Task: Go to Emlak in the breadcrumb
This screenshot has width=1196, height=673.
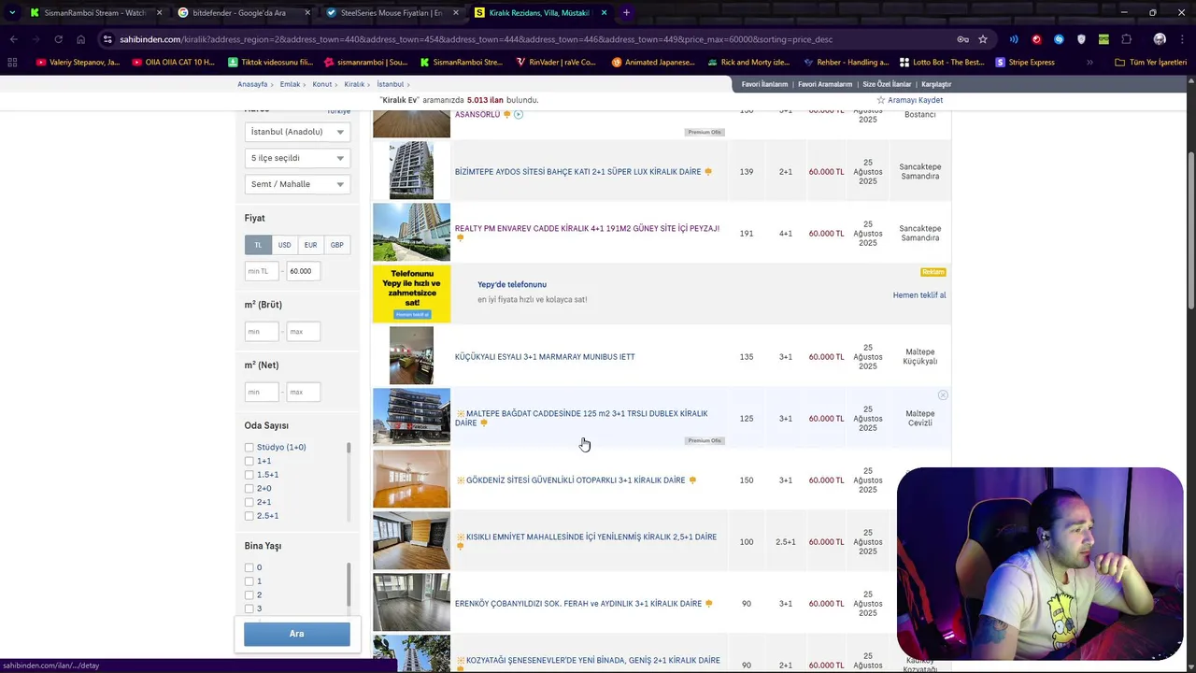Action: pyautogui.click(x=290, y=84)
